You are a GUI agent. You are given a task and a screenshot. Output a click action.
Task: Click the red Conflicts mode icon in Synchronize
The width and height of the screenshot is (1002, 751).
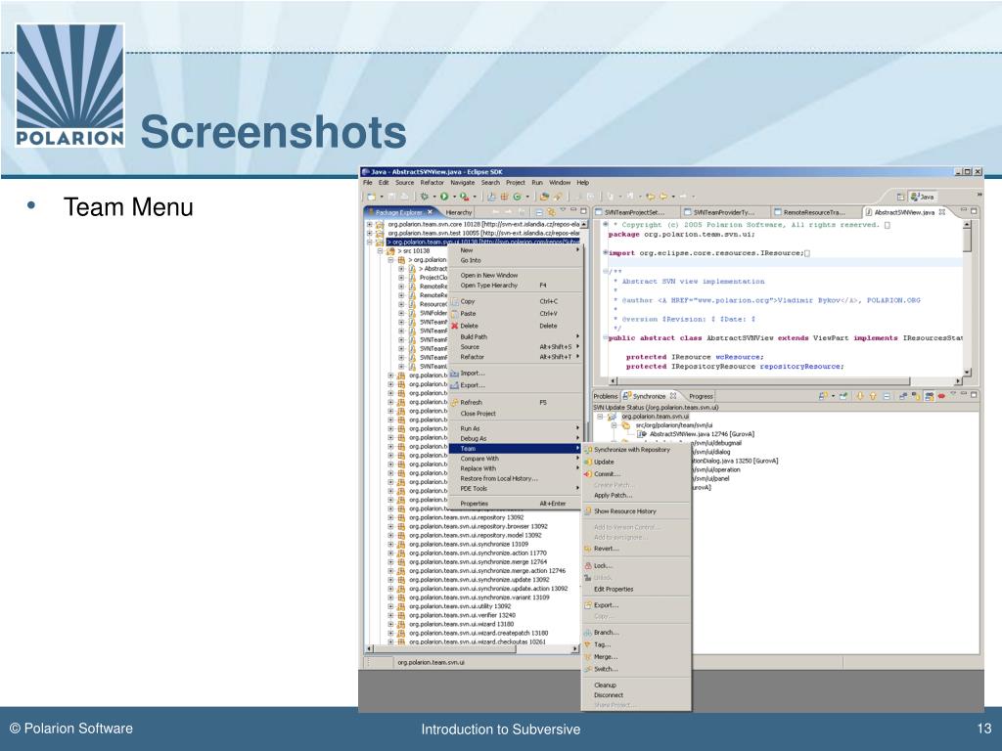tap(941, 397)
